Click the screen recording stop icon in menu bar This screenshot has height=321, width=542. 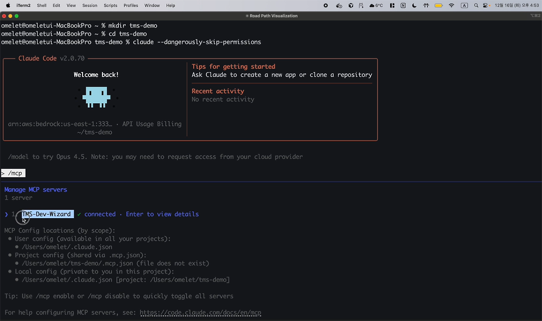[x=326, y=6]
